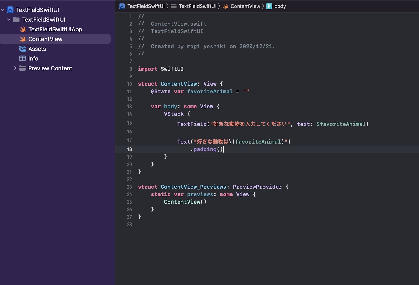Click the Assets catalog icon

point(23,49)
